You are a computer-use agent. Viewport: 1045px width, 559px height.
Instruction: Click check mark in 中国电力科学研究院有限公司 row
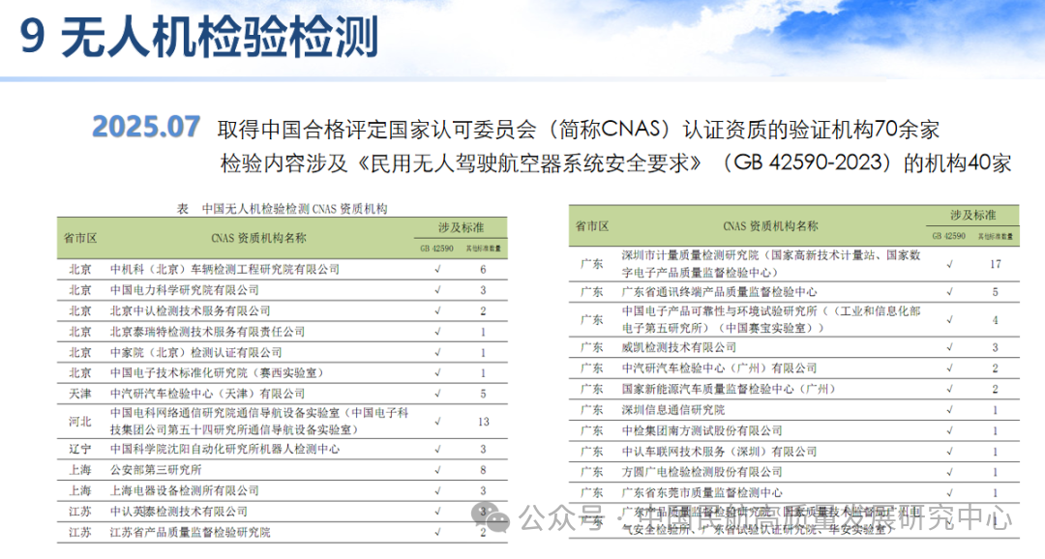pyautogui.click(x=437, y=290)
